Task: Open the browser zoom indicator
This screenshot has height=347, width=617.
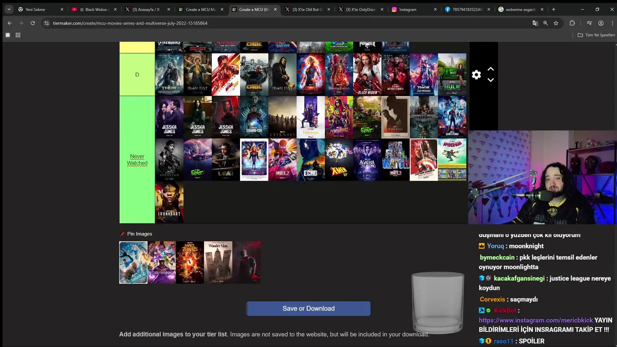Action: (545, 23)
